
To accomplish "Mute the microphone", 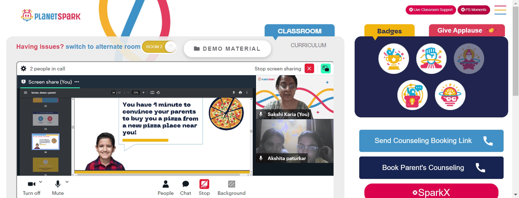I will coord(58,188).
